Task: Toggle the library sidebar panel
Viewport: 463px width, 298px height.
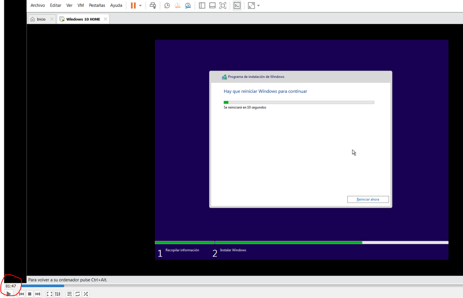Action: coord(202,5)
